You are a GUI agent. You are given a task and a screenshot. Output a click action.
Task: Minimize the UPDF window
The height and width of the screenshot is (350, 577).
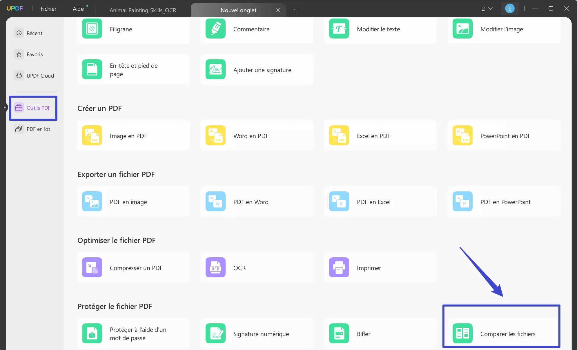(535, 8)
